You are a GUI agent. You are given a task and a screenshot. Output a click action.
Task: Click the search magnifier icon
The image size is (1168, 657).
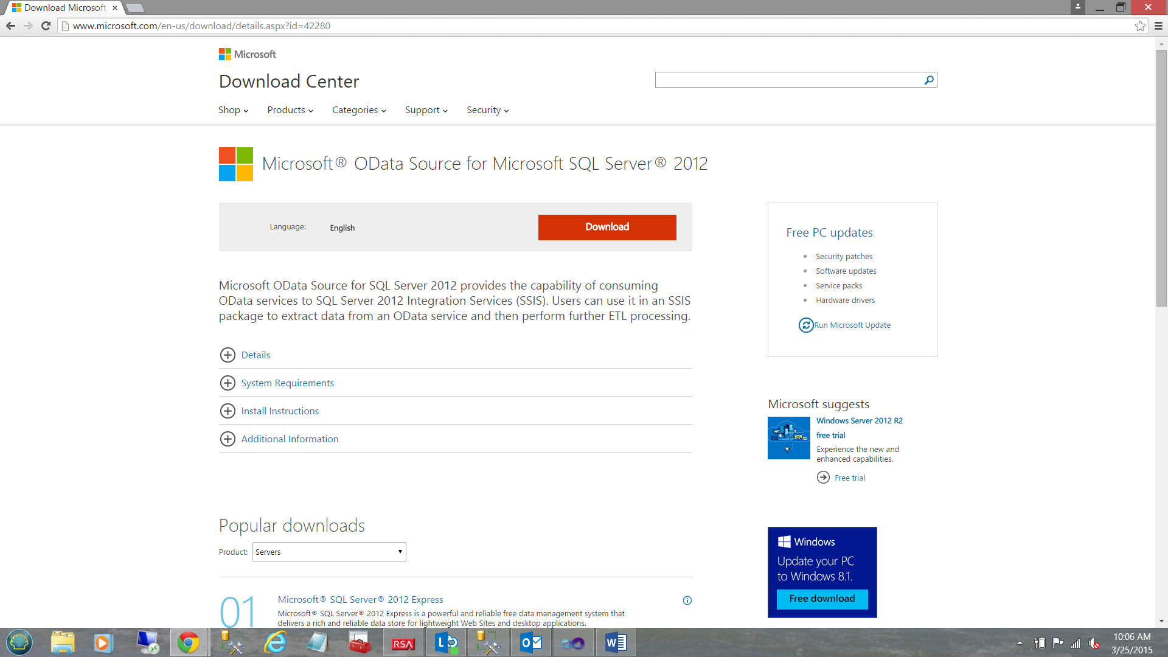(x=929, y=80)
